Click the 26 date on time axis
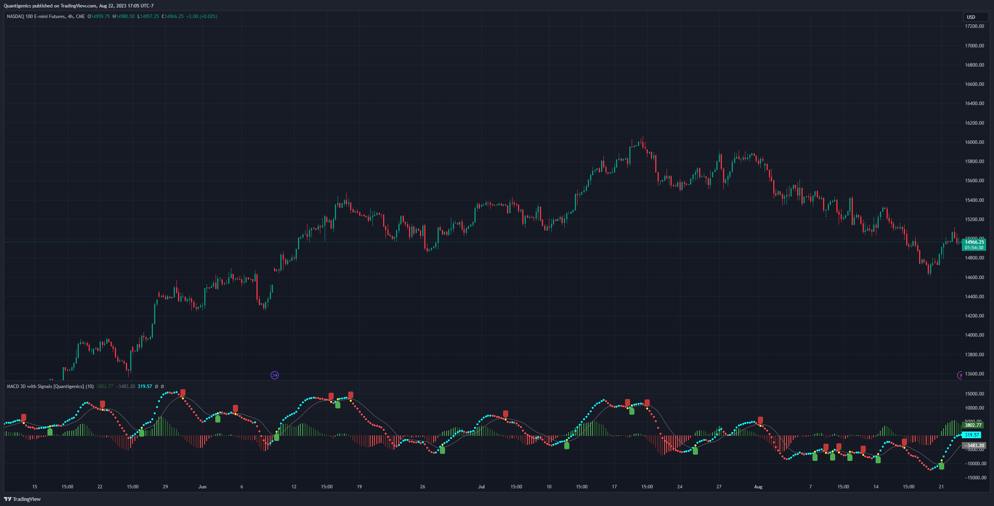The height and width of the screenshot is (506, 994). pos(422,487)
